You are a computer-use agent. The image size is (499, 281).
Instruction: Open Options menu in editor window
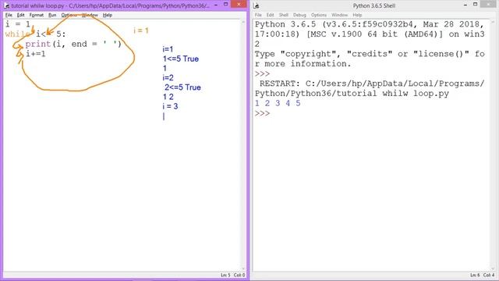point(69,15)
